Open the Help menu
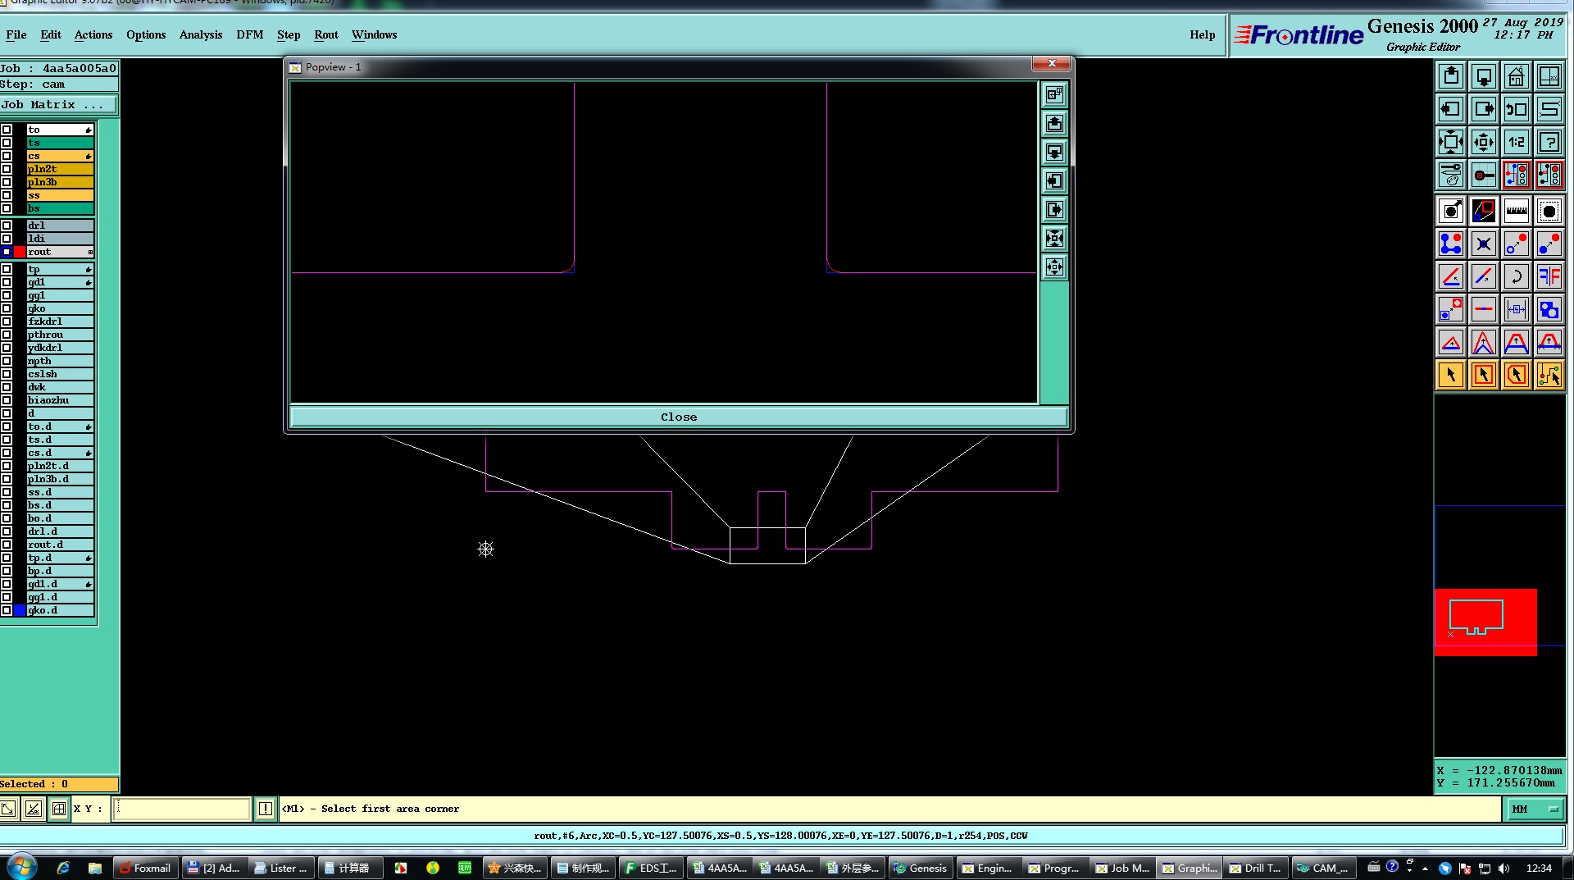 pyautogui.click(x=1203, y=34)
